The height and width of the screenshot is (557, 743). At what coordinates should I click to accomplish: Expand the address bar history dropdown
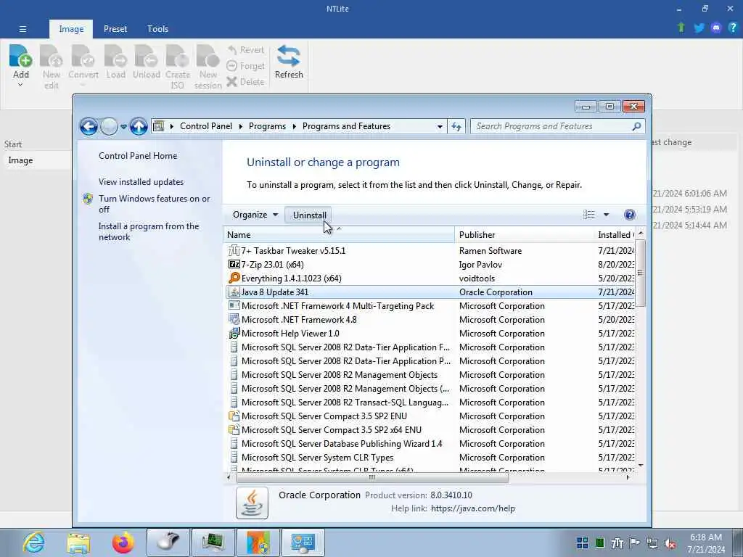tap(440, 126)
